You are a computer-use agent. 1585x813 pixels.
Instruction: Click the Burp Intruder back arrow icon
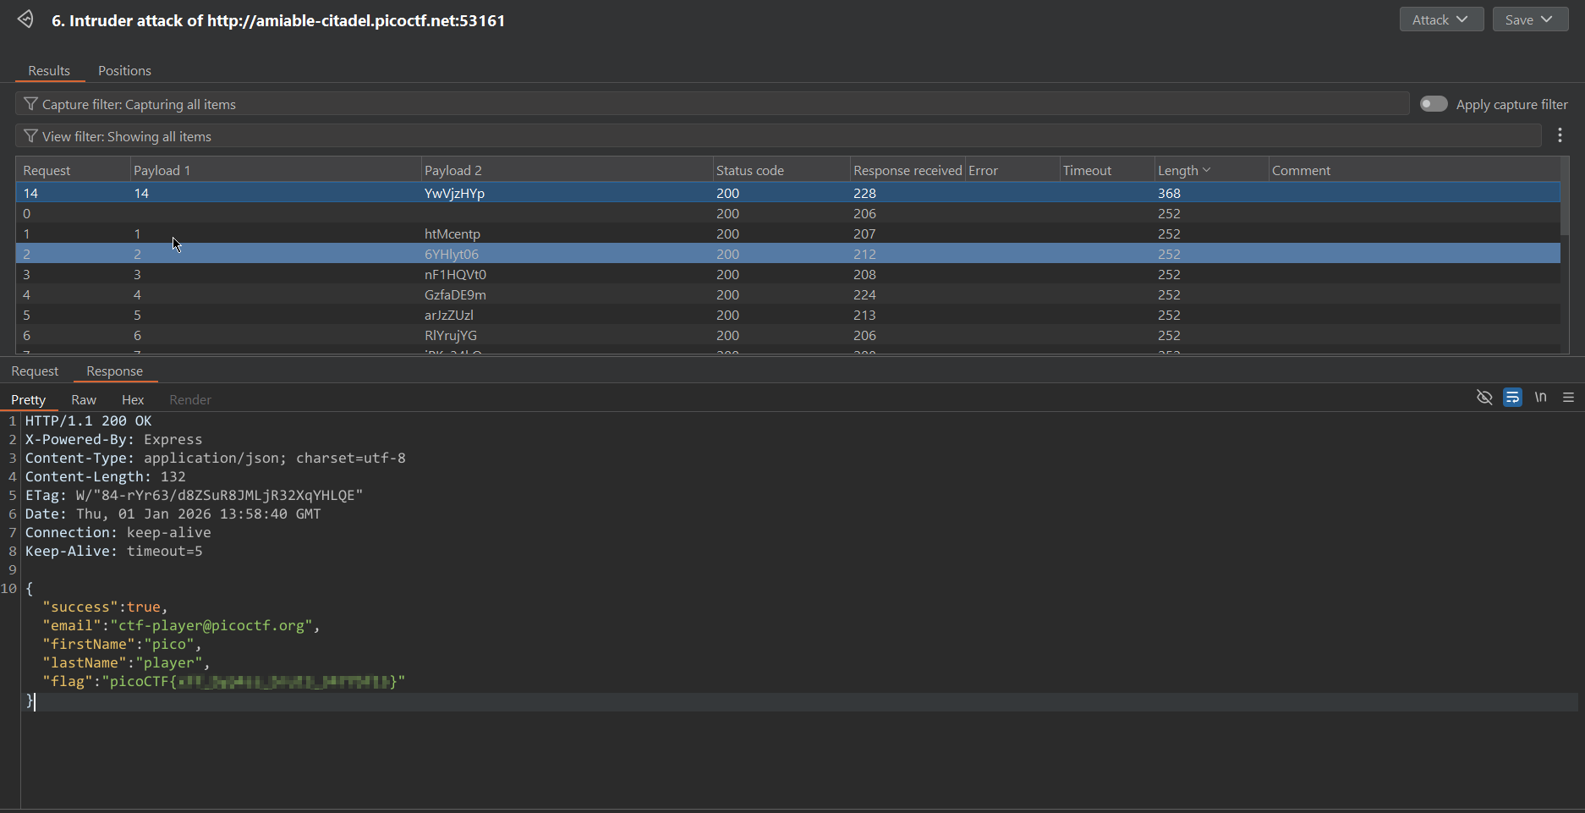click(25, 19)
